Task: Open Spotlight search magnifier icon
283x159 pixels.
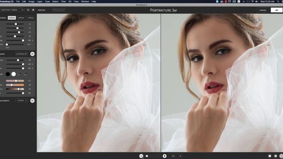Action: coord(278,1)
